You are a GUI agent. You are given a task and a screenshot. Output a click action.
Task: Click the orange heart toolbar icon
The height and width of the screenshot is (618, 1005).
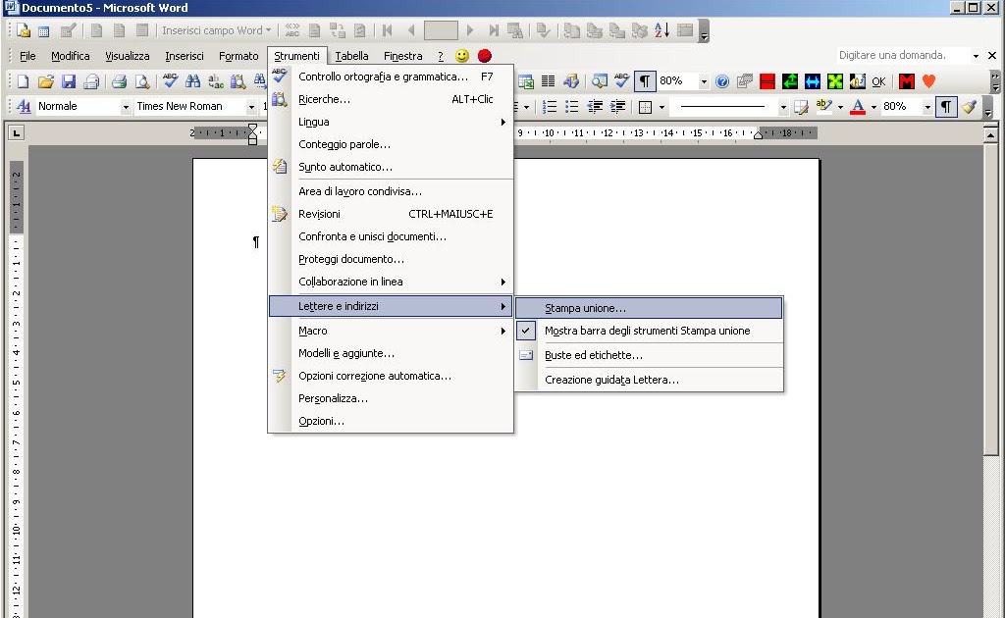928,81
